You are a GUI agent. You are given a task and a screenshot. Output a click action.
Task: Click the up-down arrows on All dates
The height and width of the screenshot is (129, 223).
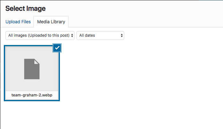coord(122,35)
